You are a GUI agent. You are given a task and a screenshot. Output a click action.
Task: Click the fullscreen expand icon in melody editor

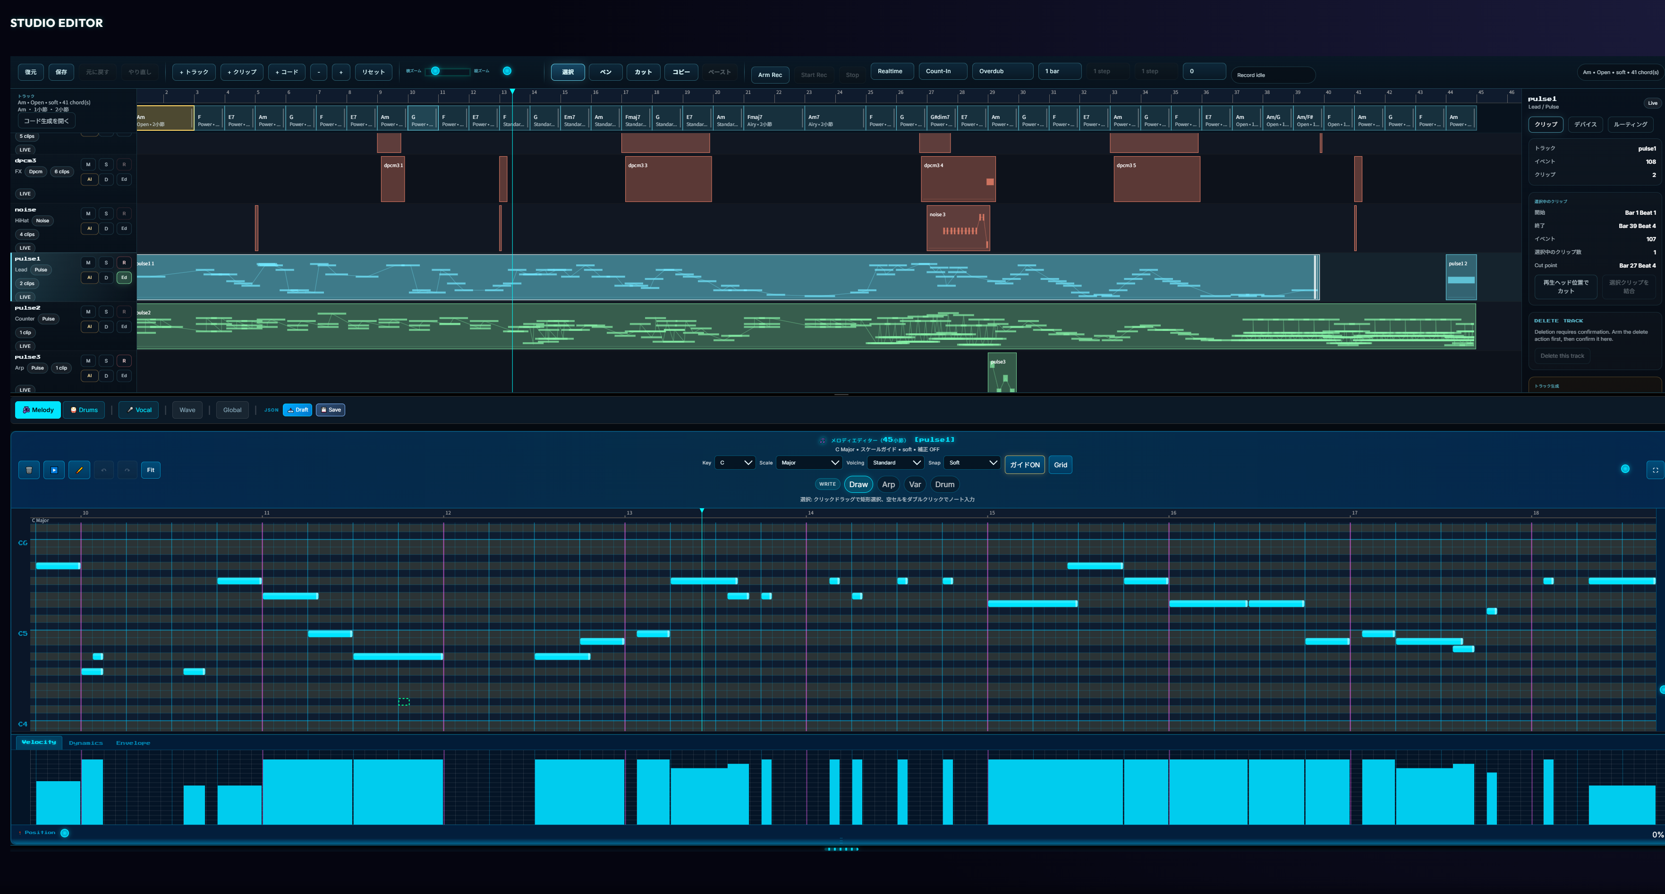click(x=1655, y=470)
